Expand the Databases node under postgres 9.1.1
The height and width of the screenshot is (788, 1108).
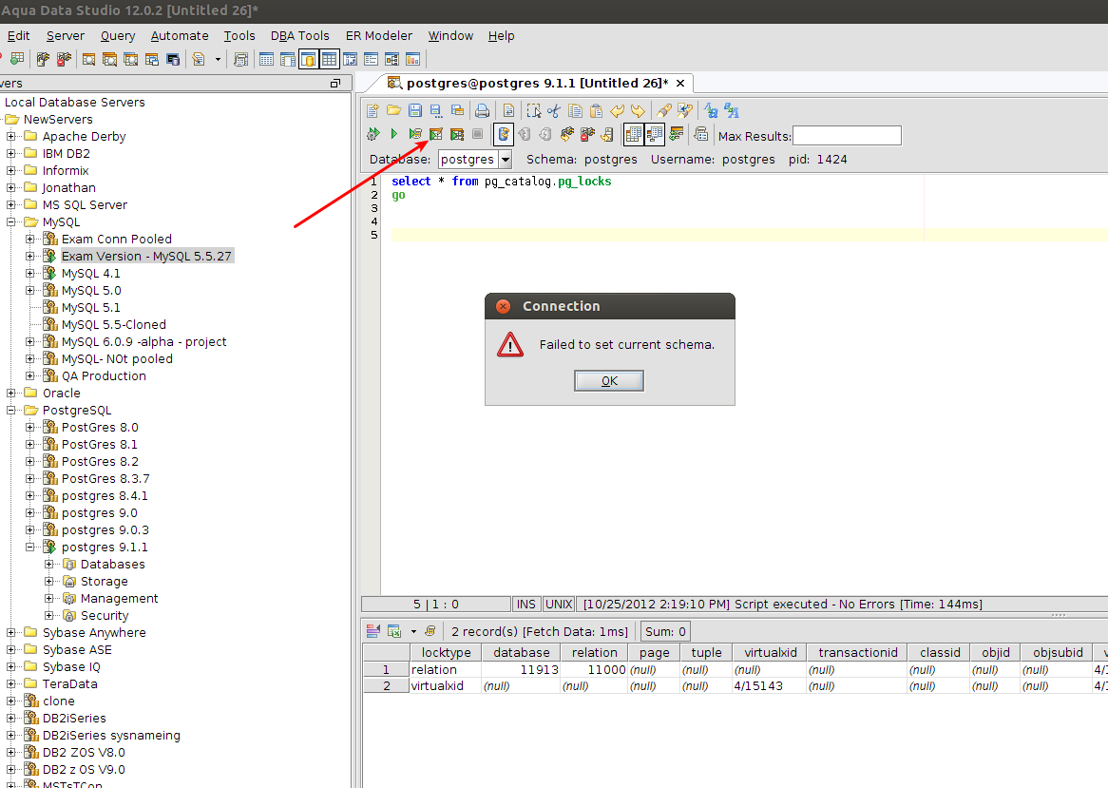pyautogui.click(x=48, y=564)
